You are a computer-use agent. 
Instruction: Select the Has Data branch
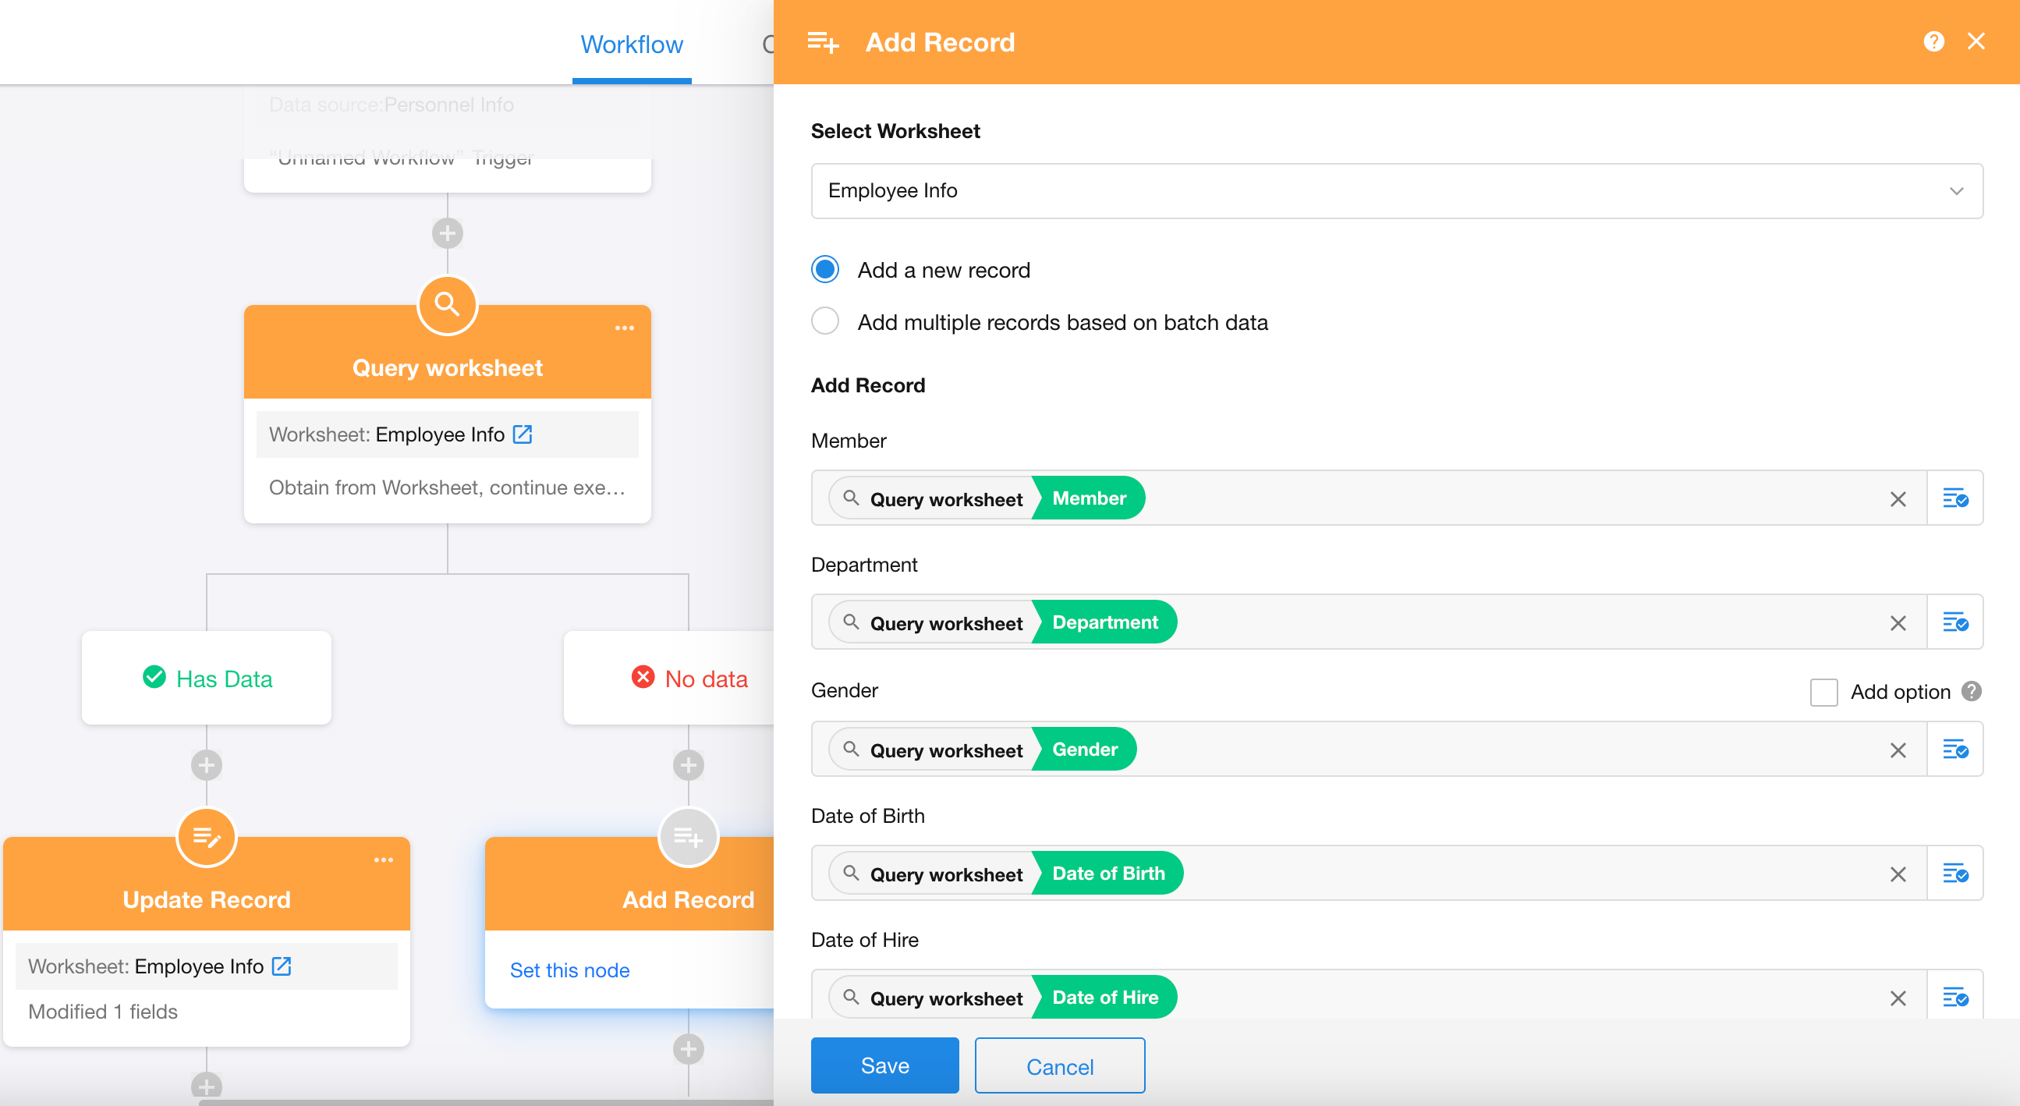[207, 678]
